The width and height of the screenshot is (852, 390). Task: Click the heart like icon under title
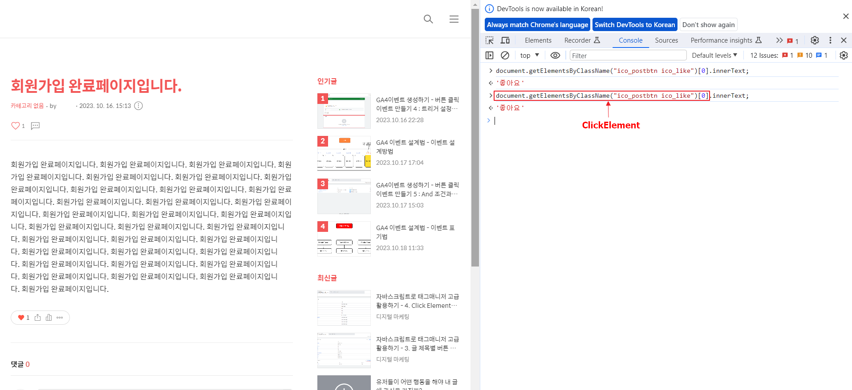(16, 126)
